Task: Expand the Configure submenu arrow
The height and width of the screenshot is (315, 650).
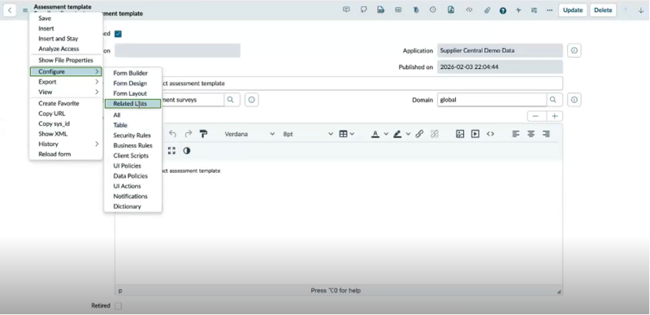Action: [x=97, y=71]
